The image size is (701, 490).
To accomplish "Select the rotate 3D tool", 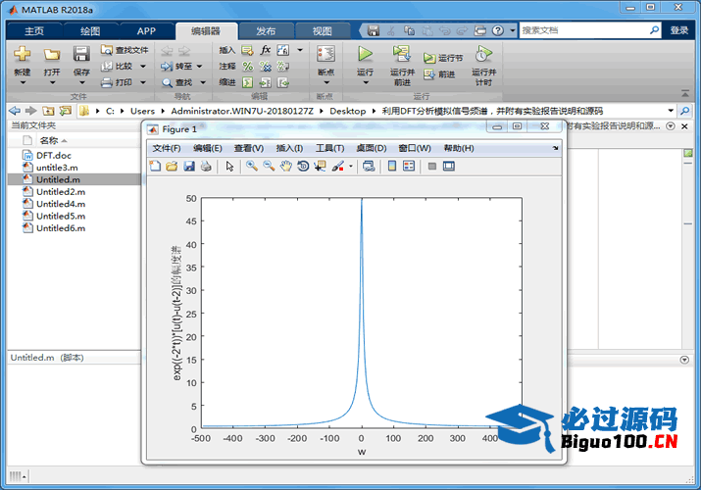I will 303,167.
